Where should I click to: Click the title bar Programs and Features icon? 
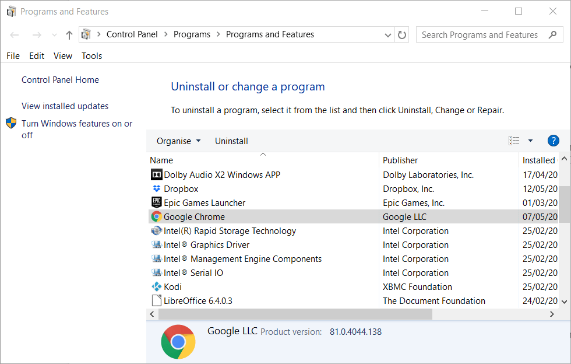click(x=11, y=11)
